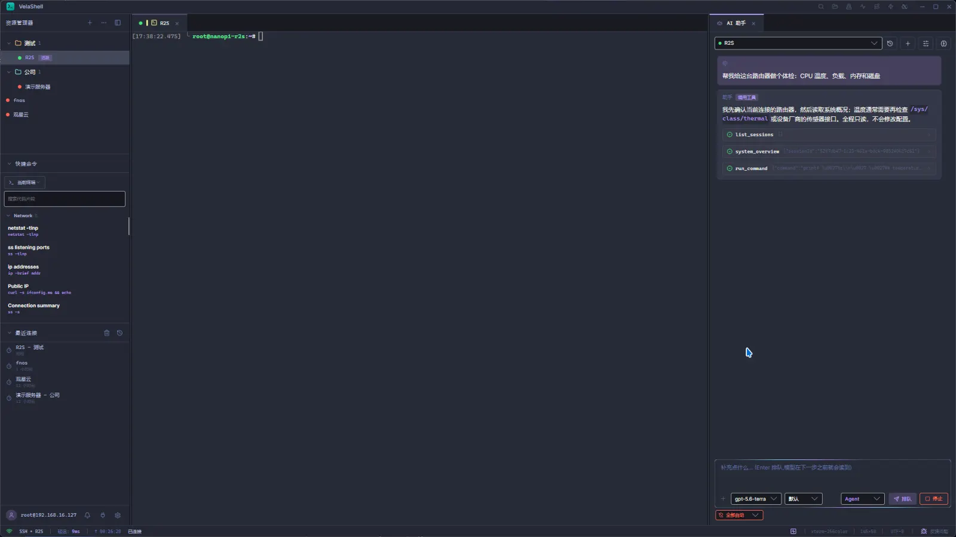Click the search icon in the title bar

pos(821,7)
